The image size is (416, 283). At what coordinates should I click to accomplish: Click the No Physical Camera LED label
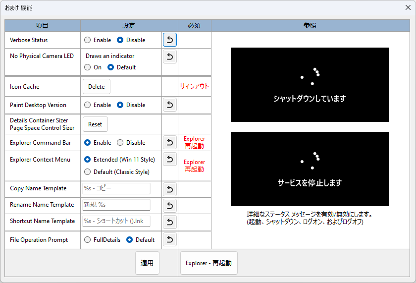pyautogui.click(x=42, y=56)
